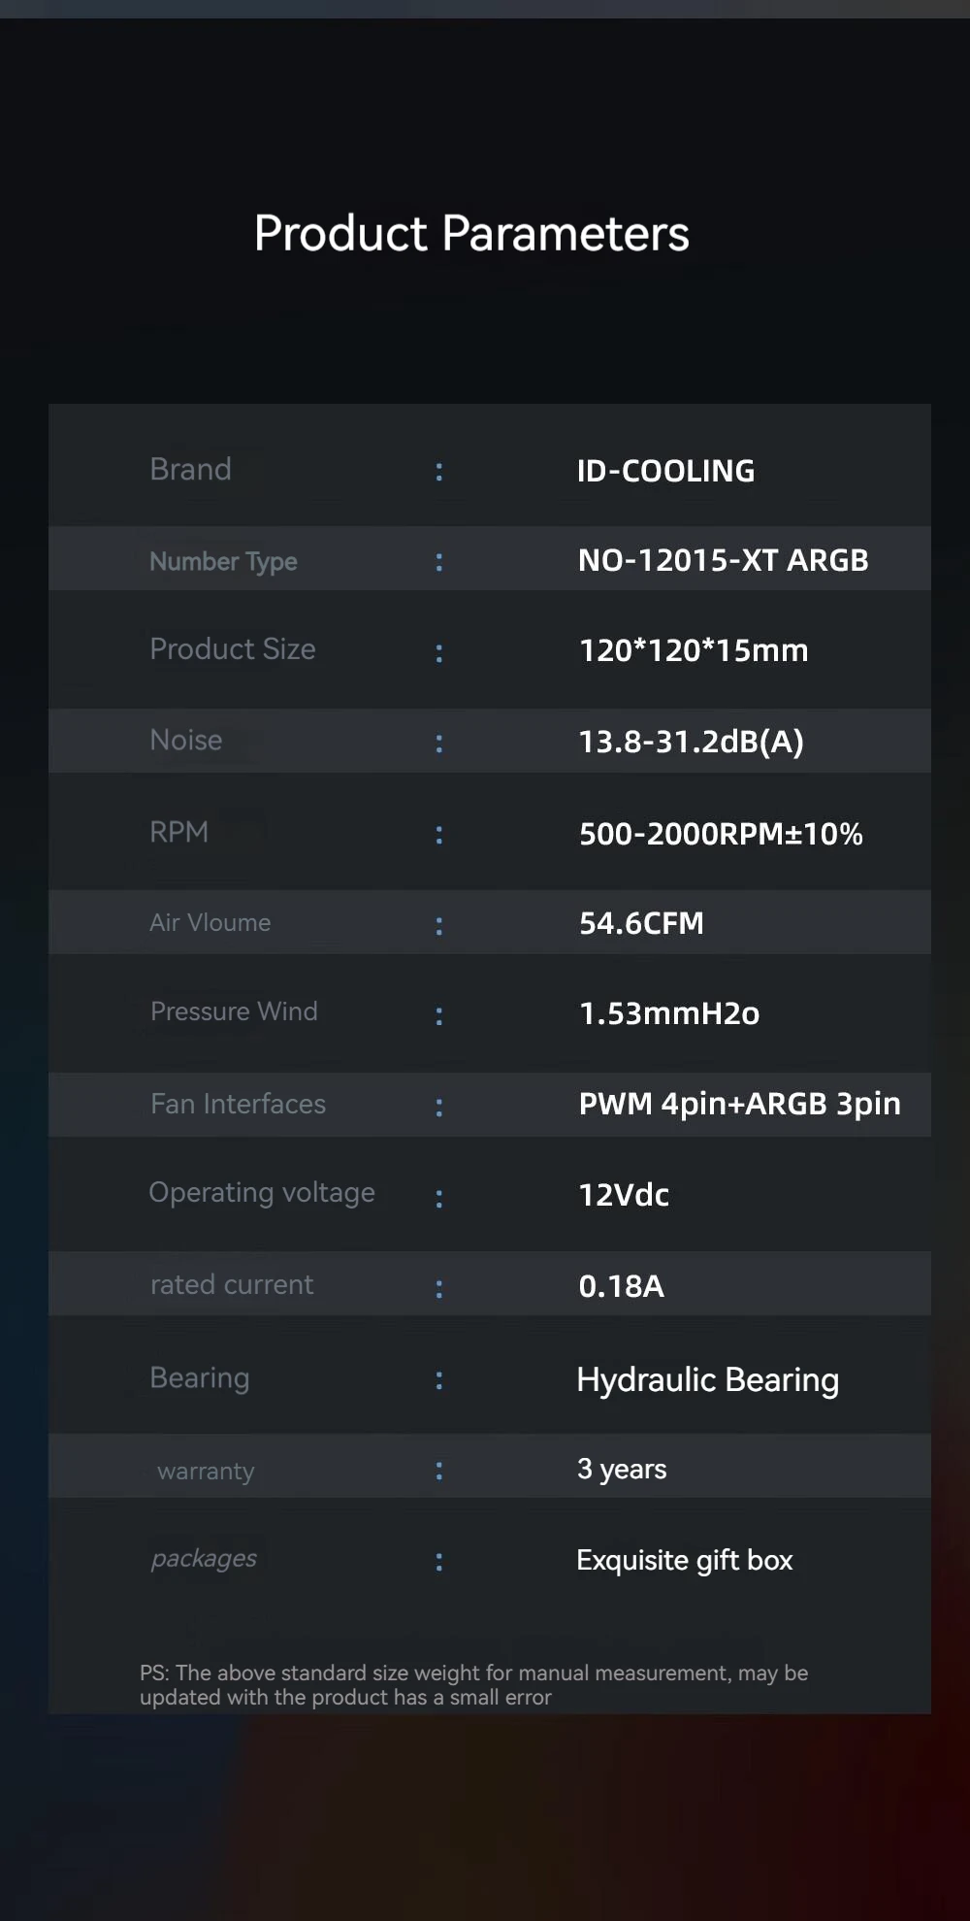Select the 3 years warranty value
Viewport: 970px width, 1921px height.
[622, 1469]
